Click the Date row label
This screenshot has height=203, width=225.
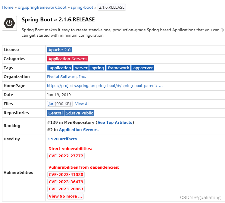pos(8,95)
